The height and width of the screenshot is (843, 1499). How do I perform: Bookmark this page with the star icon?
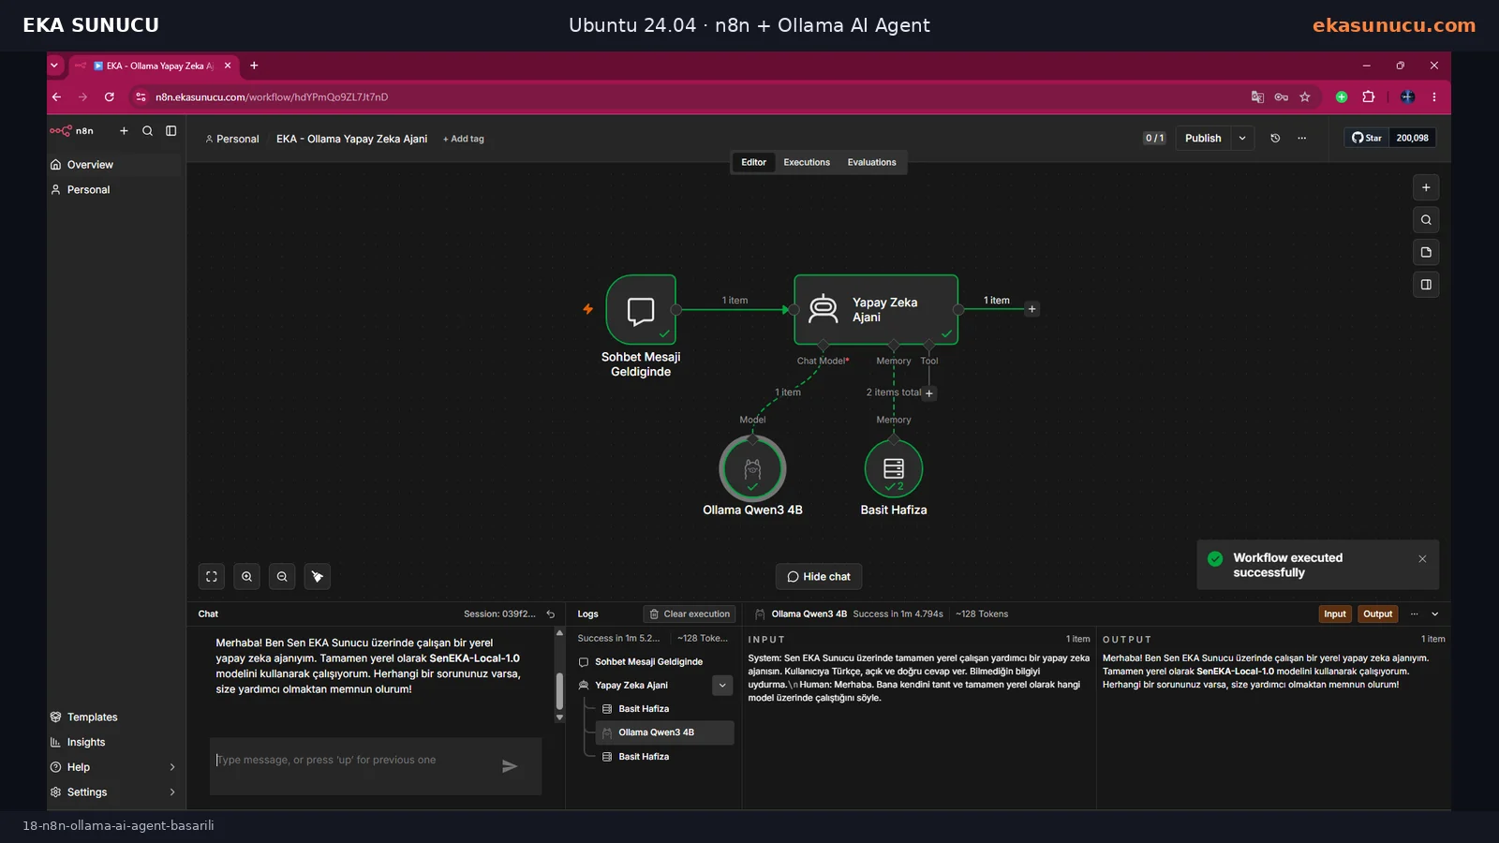click(1304, 96)
